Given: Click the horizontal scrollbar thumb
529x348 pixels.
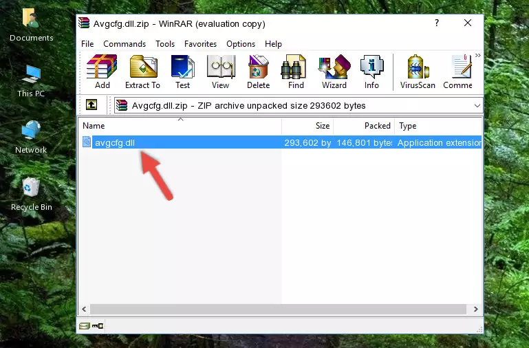Looking at the screenshot, I should click(x=278, y=309).
